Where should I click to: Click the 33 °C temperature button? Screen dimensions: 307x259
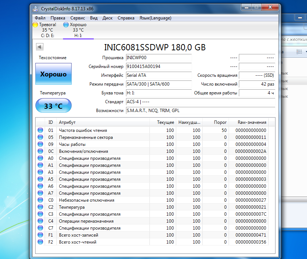tap(53, 106)
